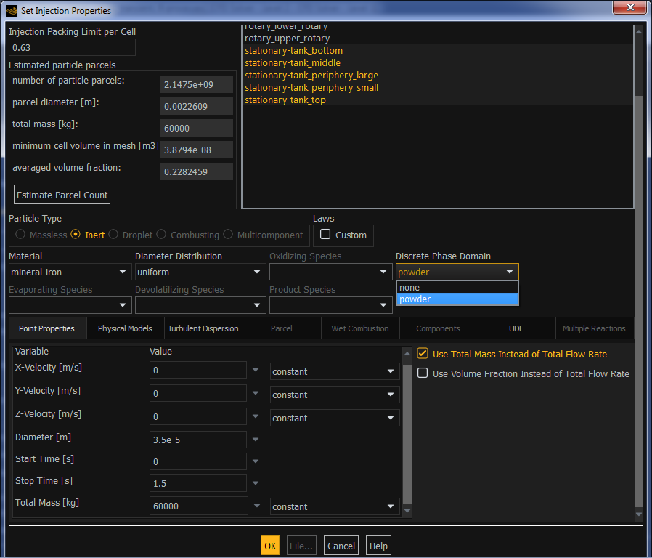This screenshot has height=558, width=652.
Task: Confirm the dialog with the OK button
Action: tap(270, 546)
